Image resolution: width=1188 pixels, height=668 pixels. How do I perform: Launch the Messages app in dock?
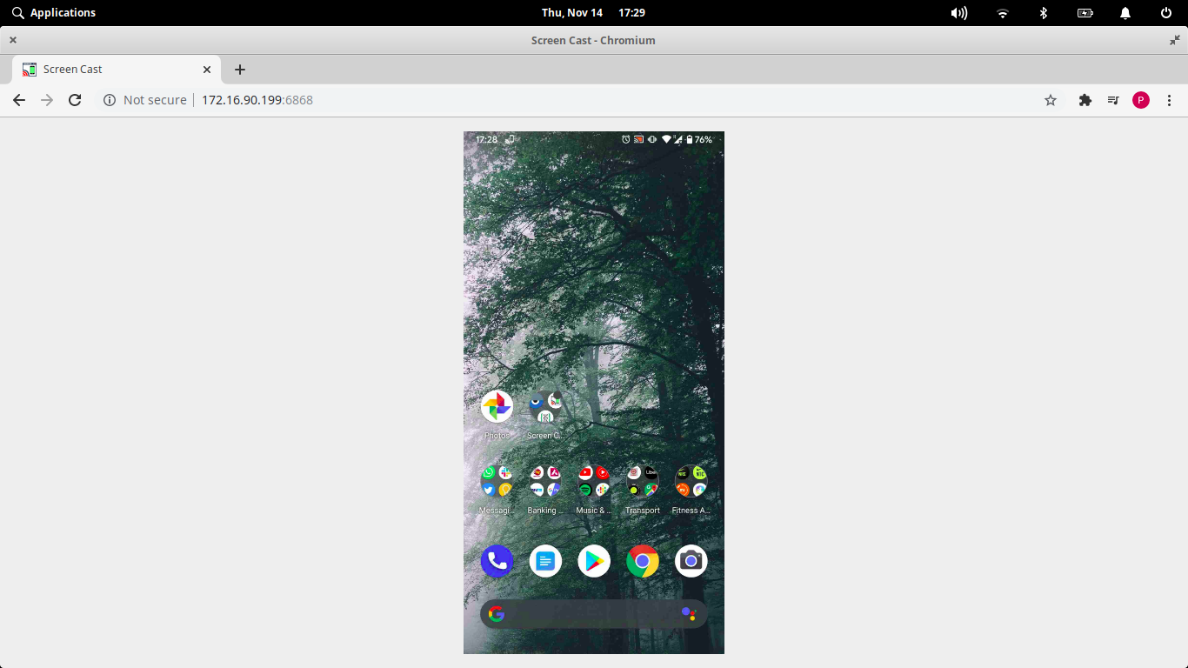(x=545, y=561)
